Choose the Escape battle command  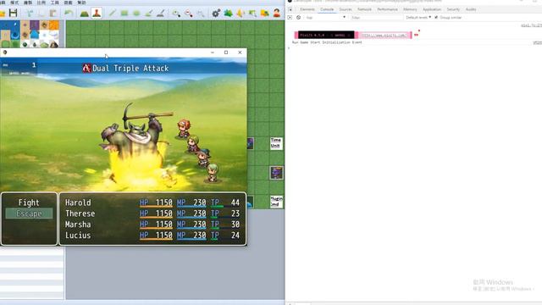29,213
